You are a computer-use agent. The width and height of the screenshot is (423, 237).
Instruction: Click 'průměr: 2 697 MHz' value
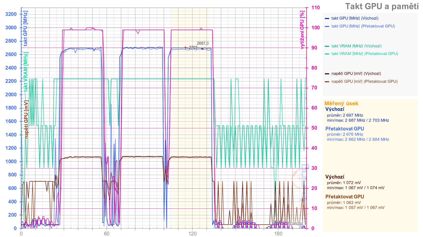(x=345, y=115)
